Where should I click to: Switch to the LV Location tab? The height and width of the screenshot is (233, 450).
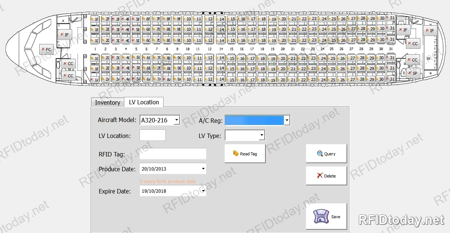pos(144,102)
